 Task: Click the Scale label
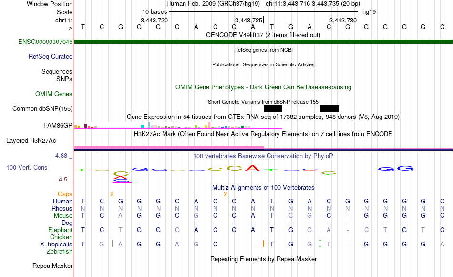coord(64,12)
